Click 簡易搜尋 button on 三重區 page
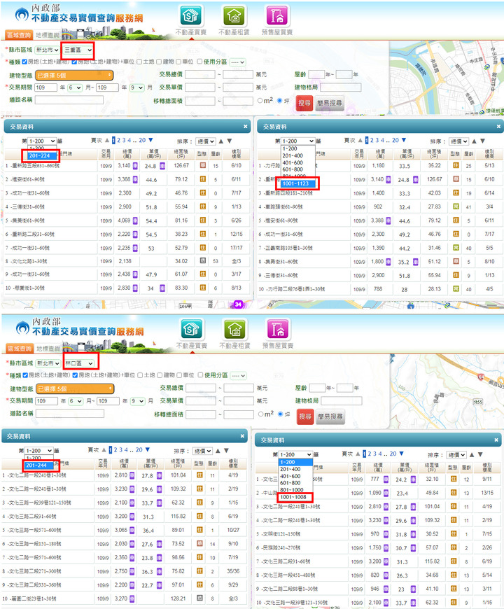The height and width of the screenshot is (609, 504). [x=330, y=103]
